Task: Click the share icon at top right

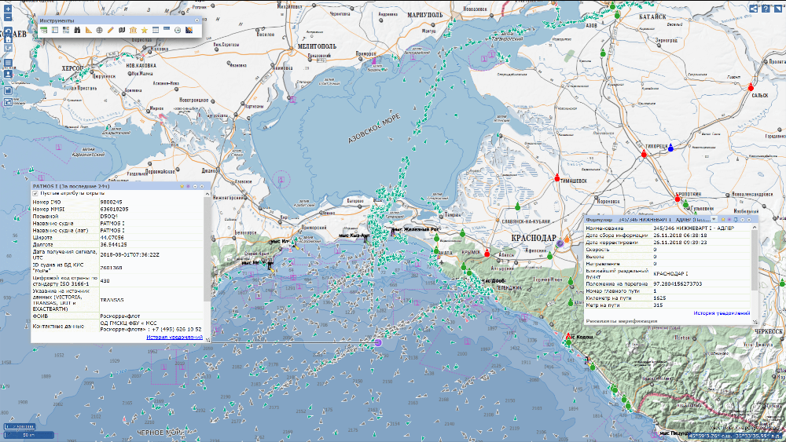Action: [754, 9]
